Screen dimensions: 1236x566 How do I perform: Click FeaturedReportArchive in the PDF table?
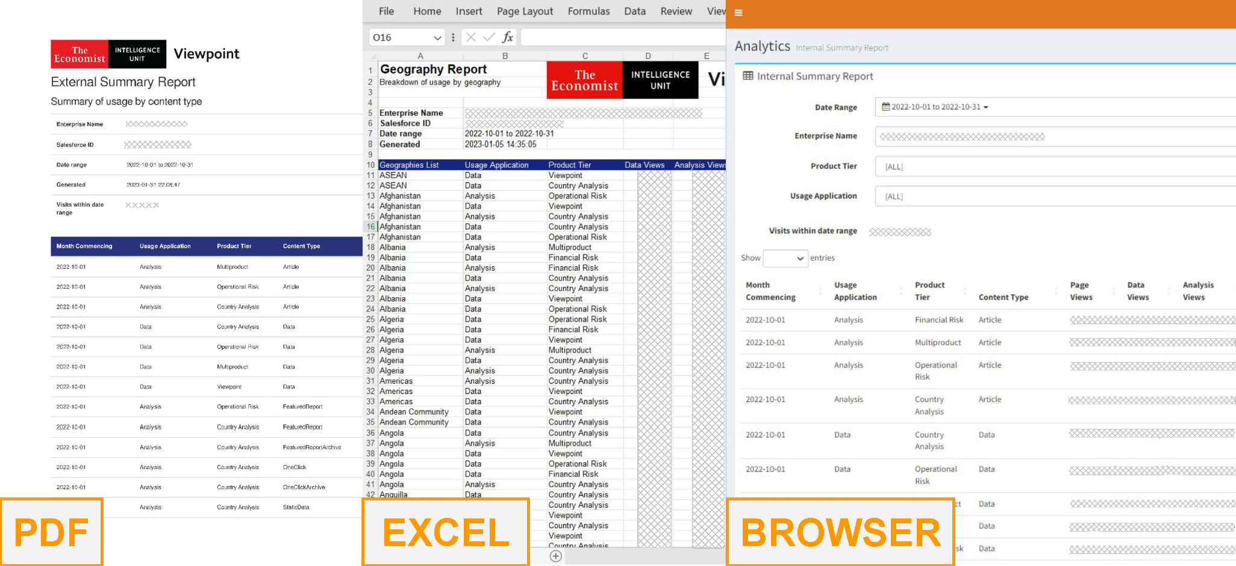coord(312,448)
